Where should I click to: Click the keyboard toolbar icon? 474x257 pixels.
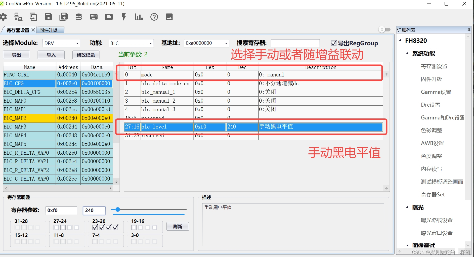[94, 17]
